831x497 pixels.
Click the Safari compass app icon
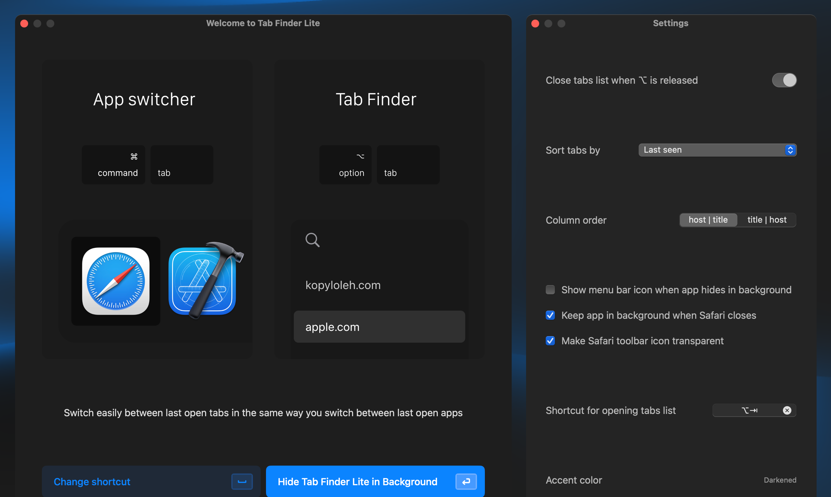click(115, 281)
